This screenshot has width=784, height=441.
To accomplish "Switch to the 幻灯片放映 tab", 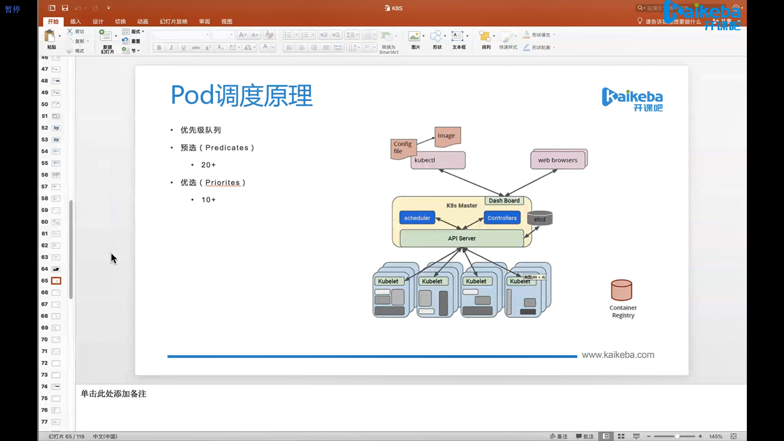I will click(173, 21).
